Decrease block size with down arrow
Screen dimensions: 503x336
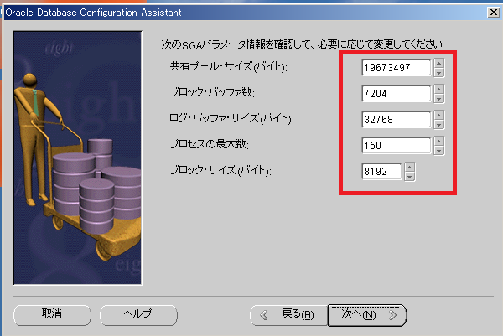410,177
